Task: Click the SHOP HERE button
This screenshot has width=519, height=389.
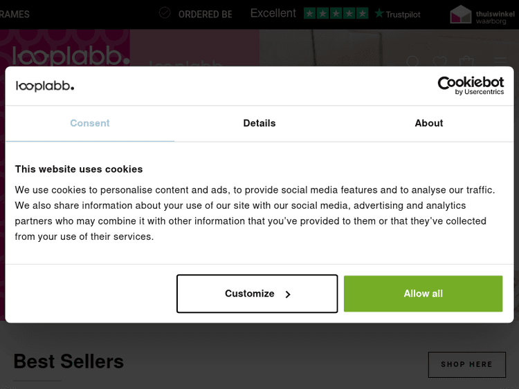Action: pos(466,364)
